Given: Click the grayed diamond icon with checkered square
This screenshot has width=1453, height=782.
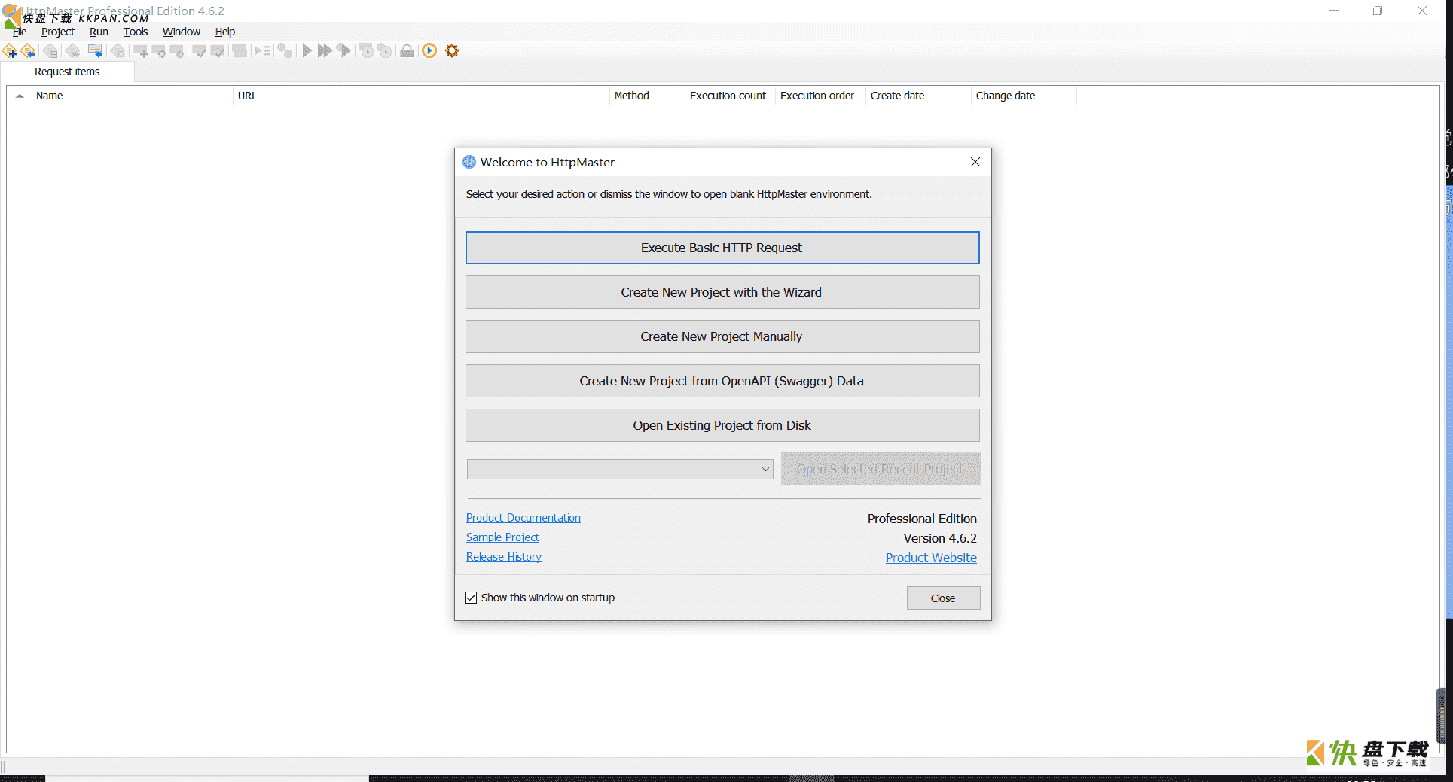Looking at the screenshot, I should 73,51.
